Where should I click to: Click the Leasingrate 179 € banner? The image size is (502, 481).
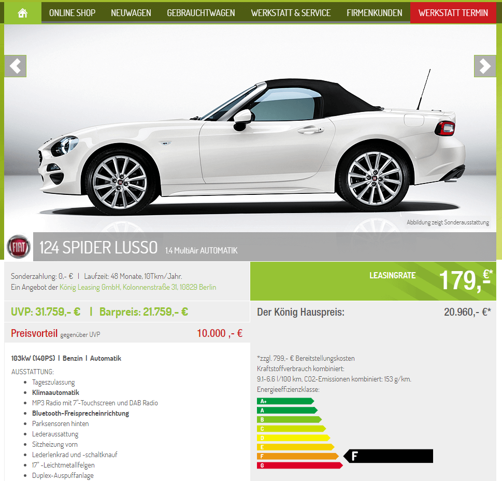pos(373,281)
